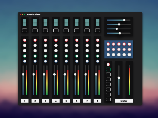Viewport: 158px width, 118px height.
Task: Toggle the outlined button atop channel 8
Action: (x=97, y=30)
